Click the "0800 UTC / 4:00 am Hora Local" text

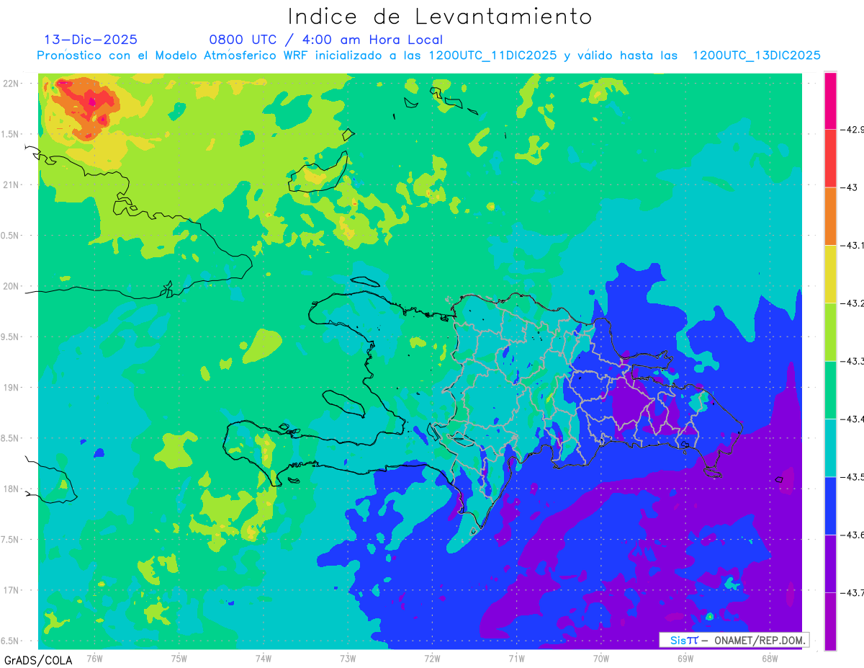pyautogui.click(x=325, y=40)
